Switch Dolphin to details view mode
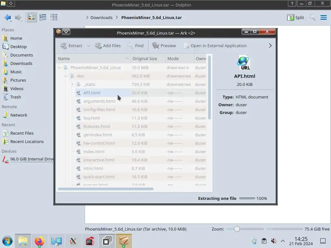The width and height of the screenshot is (331, 248). point(54,17)
